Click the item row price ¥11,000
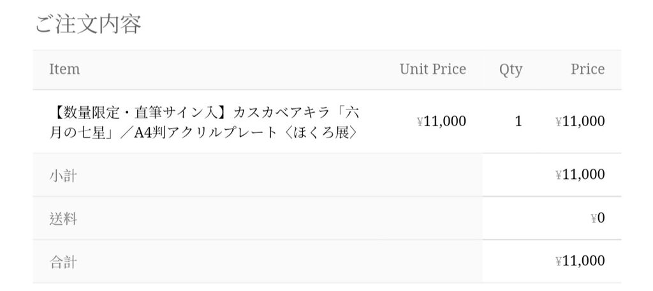Image resolution: width=653 pixels, height=291 pixels. [580, 122]
